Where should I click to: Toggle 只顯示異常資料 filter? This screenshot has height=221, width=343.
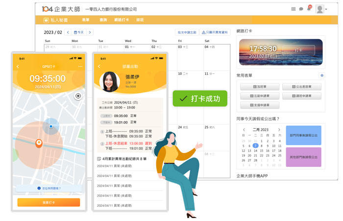tap(215, 32)
